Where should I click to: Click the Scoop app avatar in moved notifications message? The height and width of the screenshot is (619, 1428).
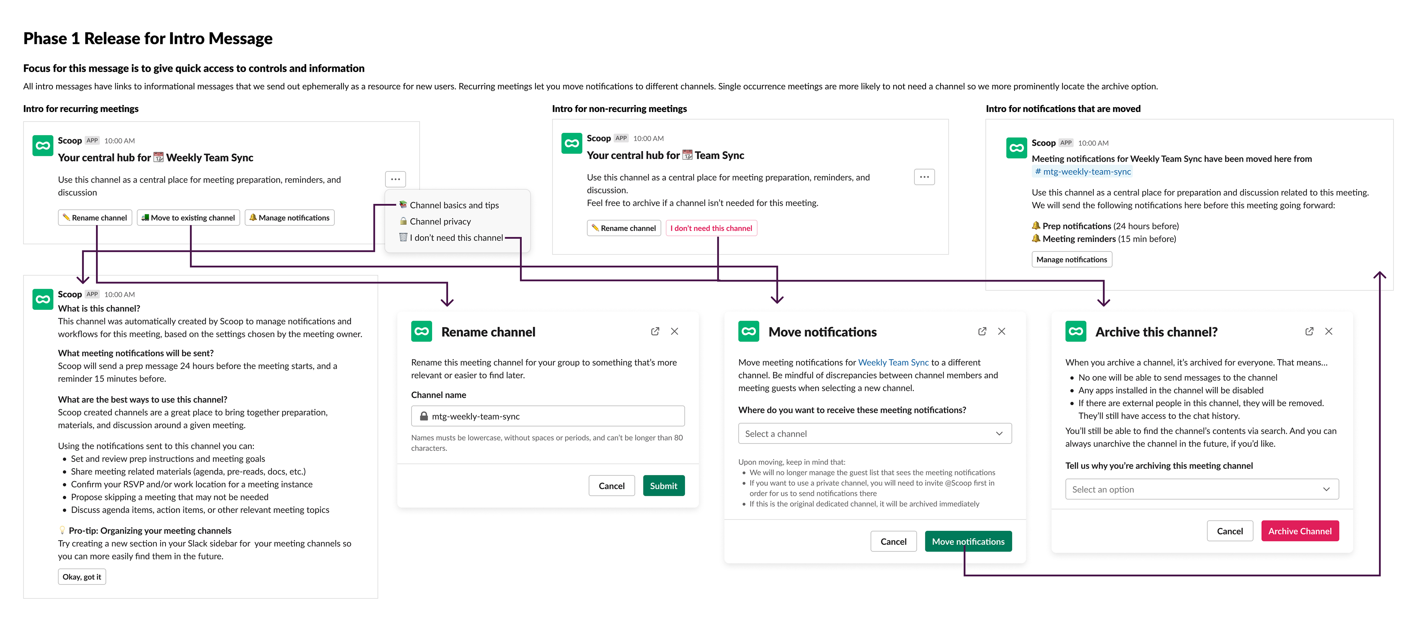tap(1016, 148)
